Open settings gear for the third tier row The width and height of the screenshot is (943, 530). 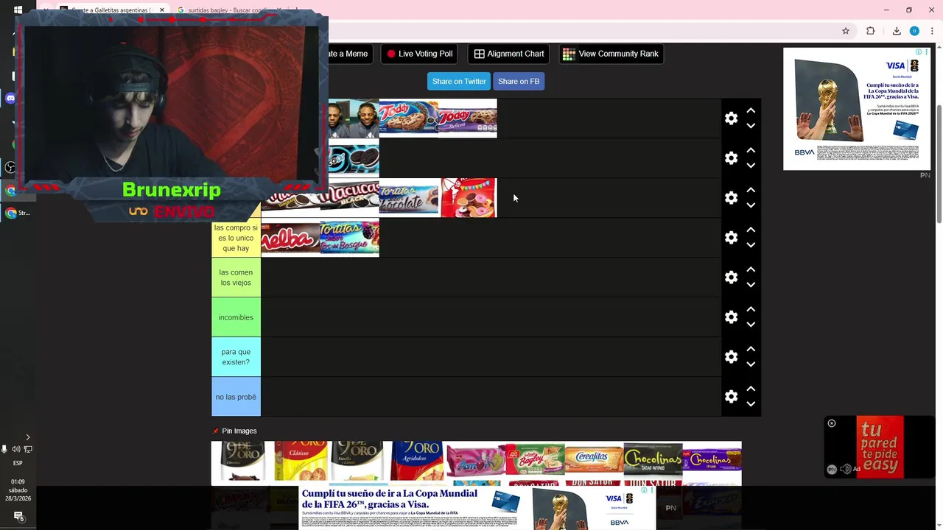731,198
